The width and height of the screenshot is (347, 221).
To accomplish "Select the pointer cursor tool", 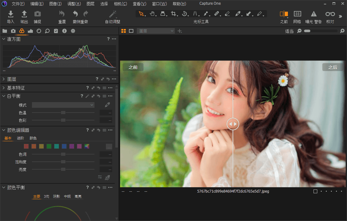I will (141, 14).
